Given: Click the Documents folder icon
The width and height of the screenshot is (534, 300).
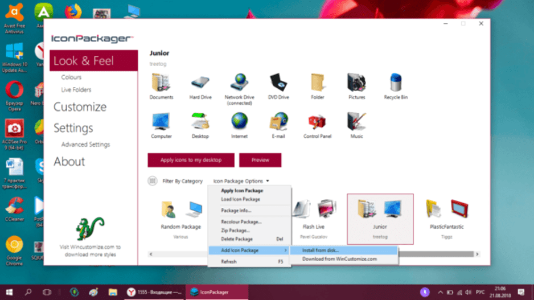Looking at the screenshot, I should point(161,83).
